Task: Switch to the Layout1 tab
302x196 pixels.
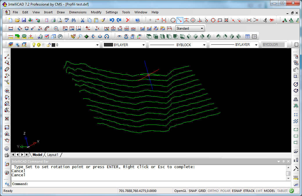Action: click(53, 155)
